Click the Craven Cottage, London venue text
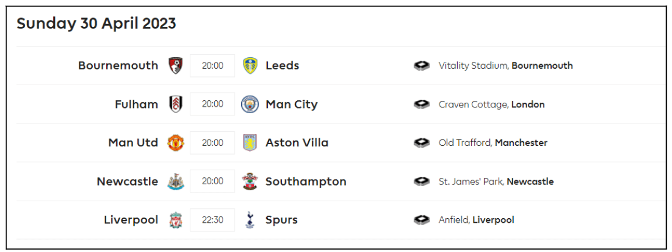This screenshot has height=252, width=672. [x=492, y=104]
